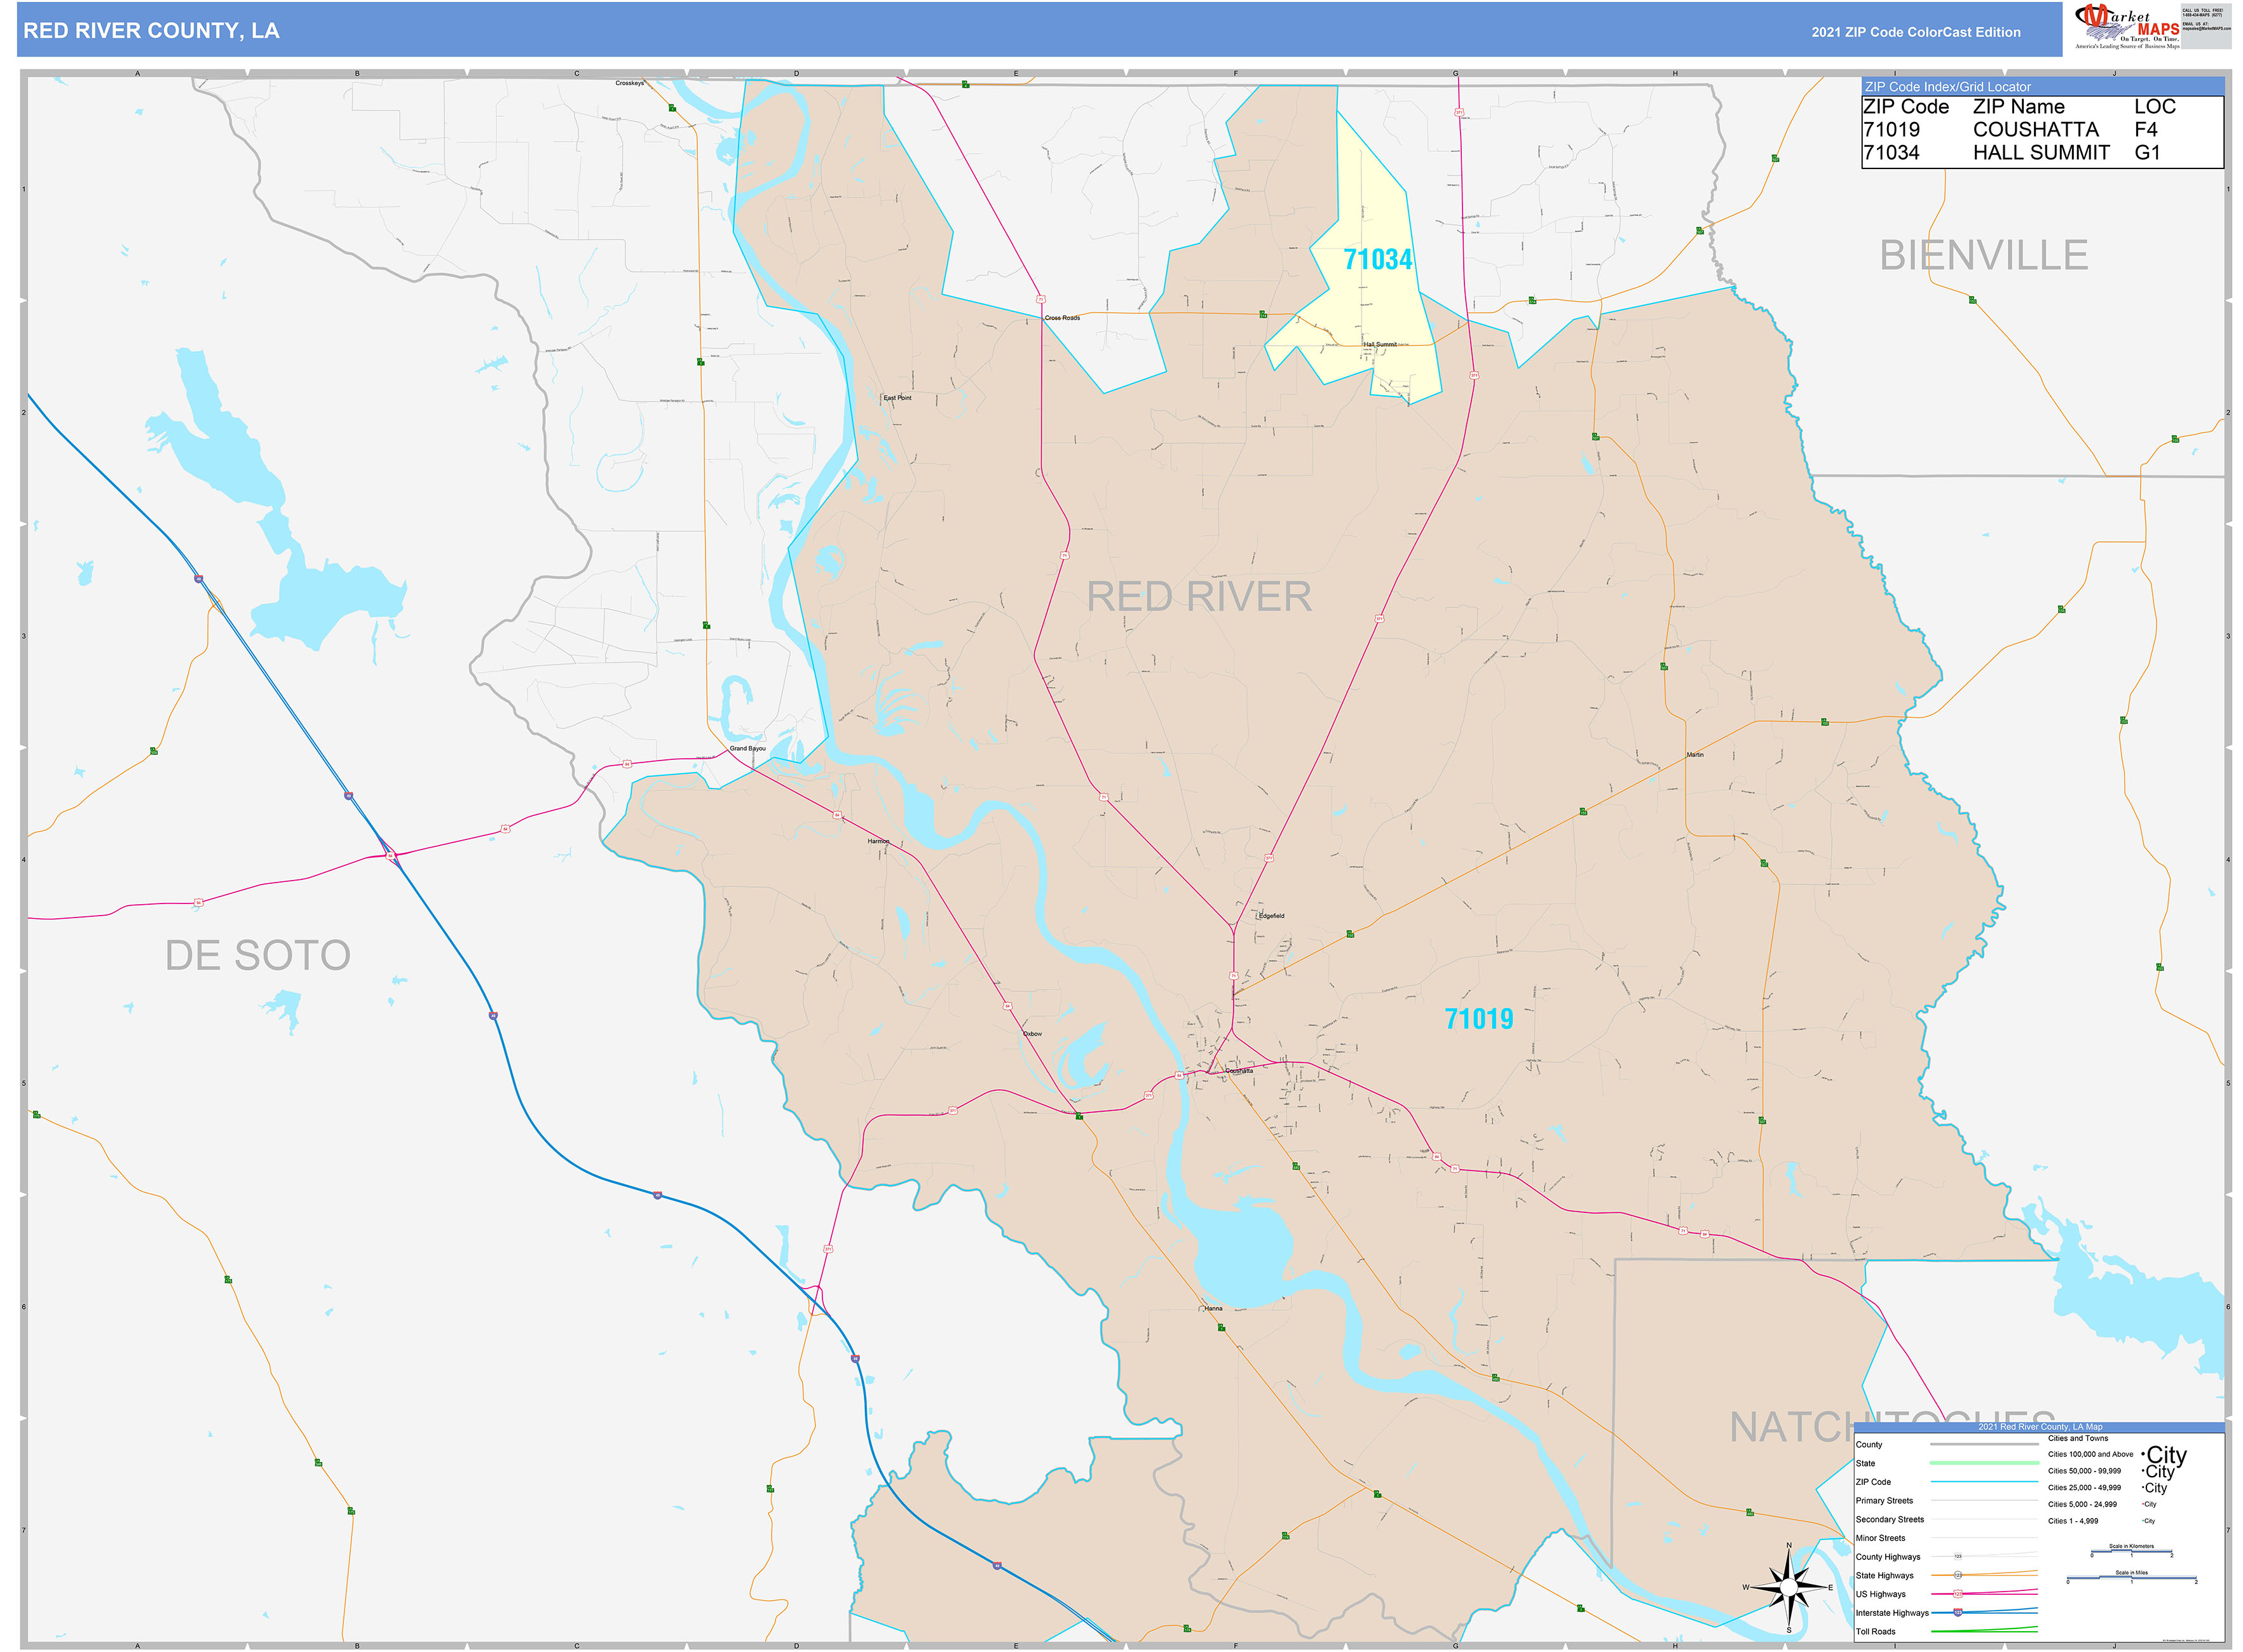Click the 'Edgefield' place name

pos(1271,916)
